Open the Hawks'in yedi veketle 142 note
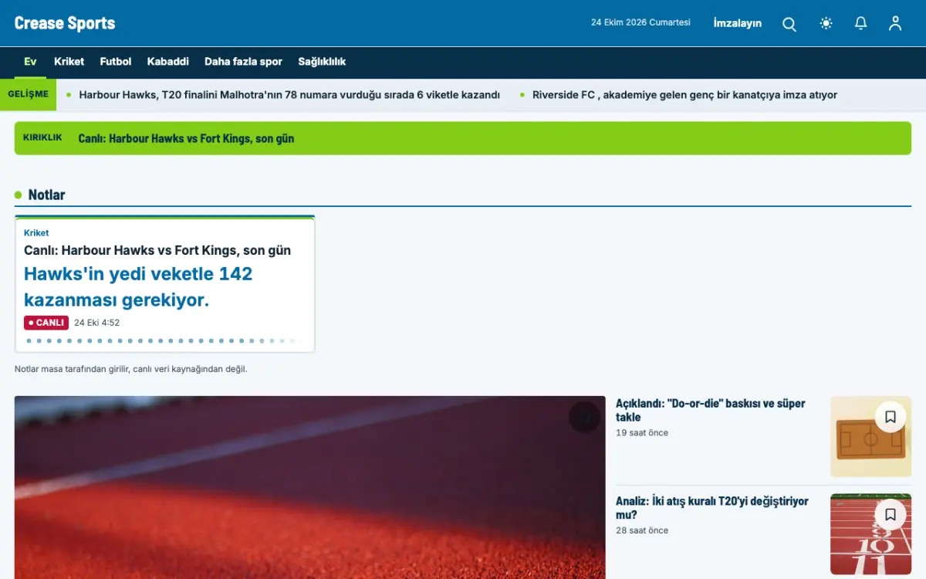The image size is (926, 579). (138, 286)
